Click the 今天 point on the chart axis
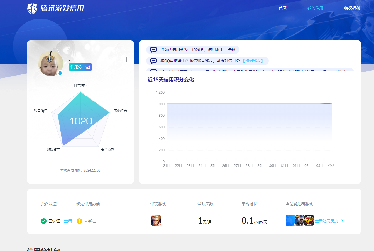Viewport: 374px width, 251px height. [332, 165]
